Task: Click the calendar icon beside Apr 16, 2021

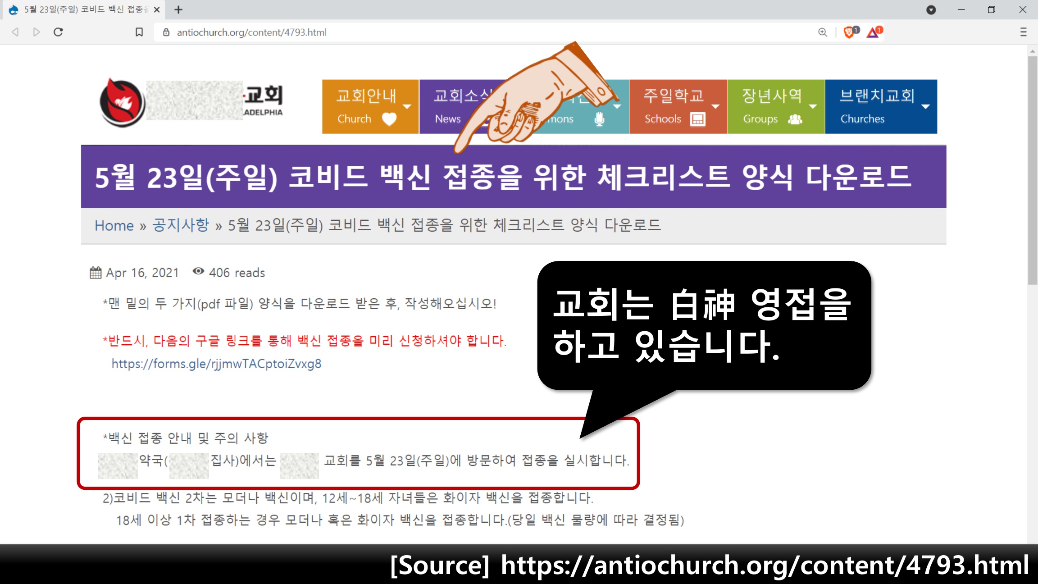Action: tap(96, 273)
